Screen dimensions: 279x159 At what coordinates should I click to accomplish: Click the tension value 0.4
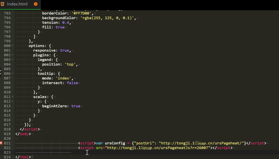tap(65, 22)
